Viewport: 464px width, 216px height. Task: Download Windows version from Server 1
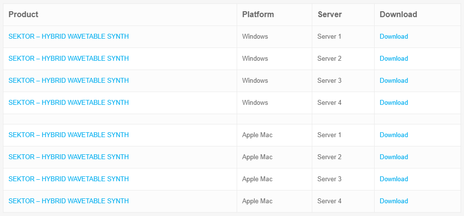(x=393, y=37)
